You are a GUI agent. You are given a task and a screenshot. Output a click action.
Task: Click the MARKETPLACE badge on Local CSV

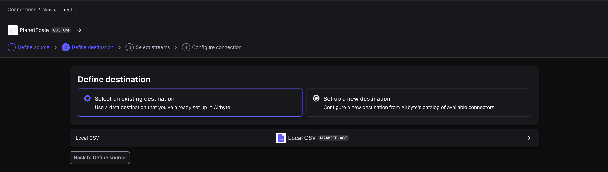(334, 138)
